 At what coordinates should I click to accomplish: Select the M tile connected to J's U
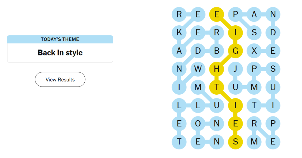pos(254,87)
